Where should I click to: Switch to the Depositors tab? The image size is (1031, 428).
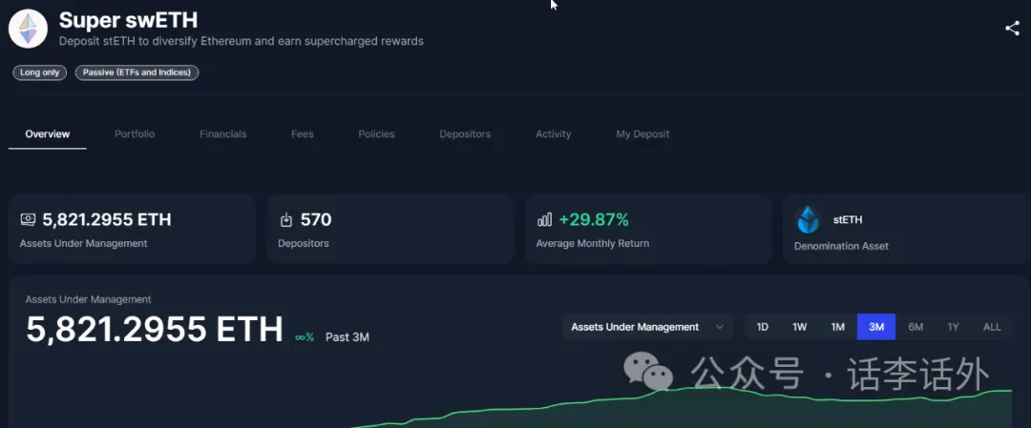click(465, 133)
